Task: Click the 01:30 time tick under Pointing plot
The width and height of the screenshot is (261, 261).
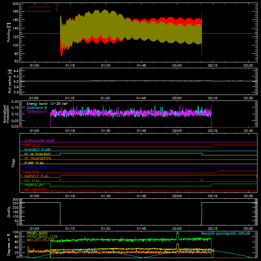Action: [x=106, y=66]
